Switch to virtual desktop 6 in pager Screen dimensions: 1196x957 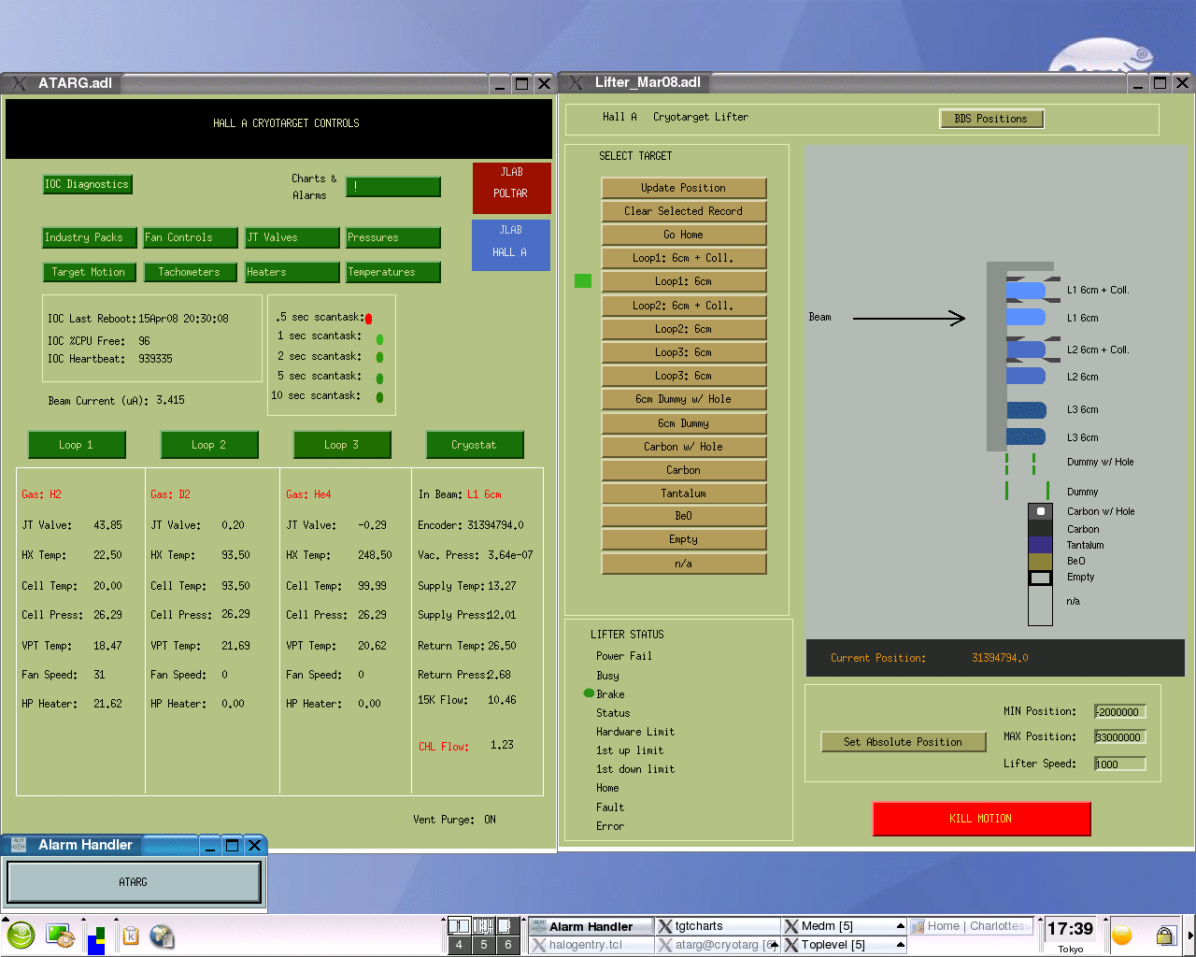coord(507,945)
